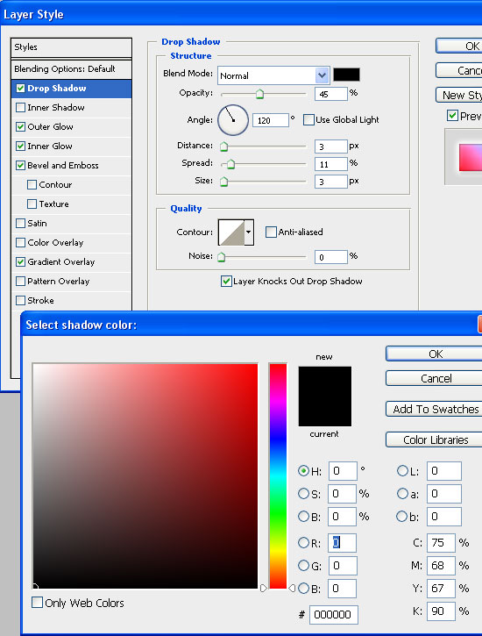Click inside the color field square
This screenshot has height=636, width=482.
point(145,475)
